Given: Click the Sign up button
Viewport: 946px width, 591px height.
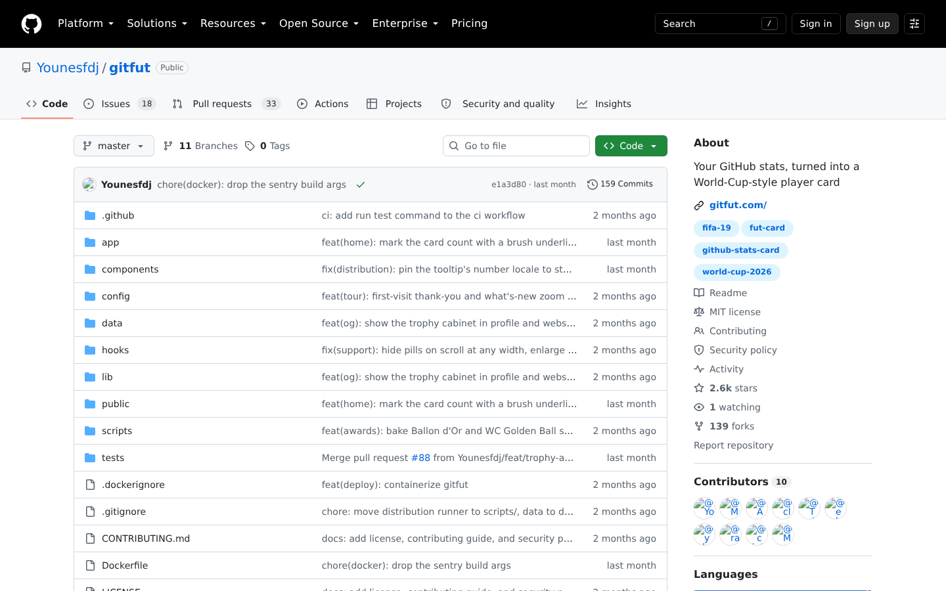Looking at the screenshot, I should [x=872, y=24].
